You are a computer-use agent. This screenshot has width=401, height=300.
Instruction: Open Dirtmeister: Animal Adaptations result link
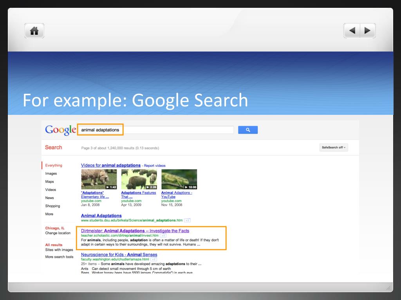point(135,231)
